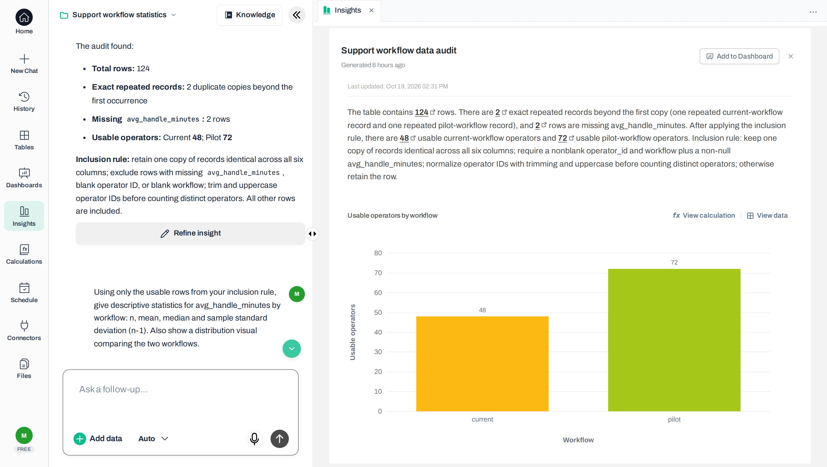Screen dimensions: 827x467
Task: Click the green pilot workflow bar
Action: point(674,340)
